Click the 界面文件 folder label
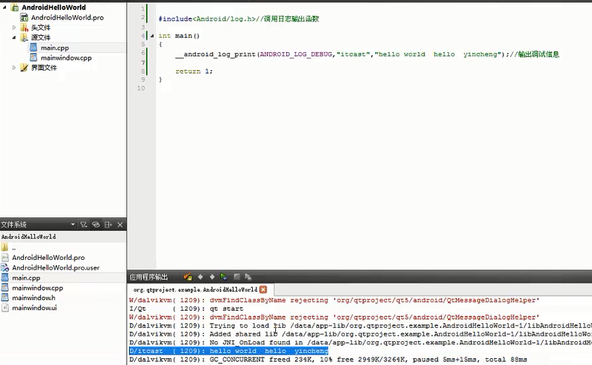 [44, 68]
